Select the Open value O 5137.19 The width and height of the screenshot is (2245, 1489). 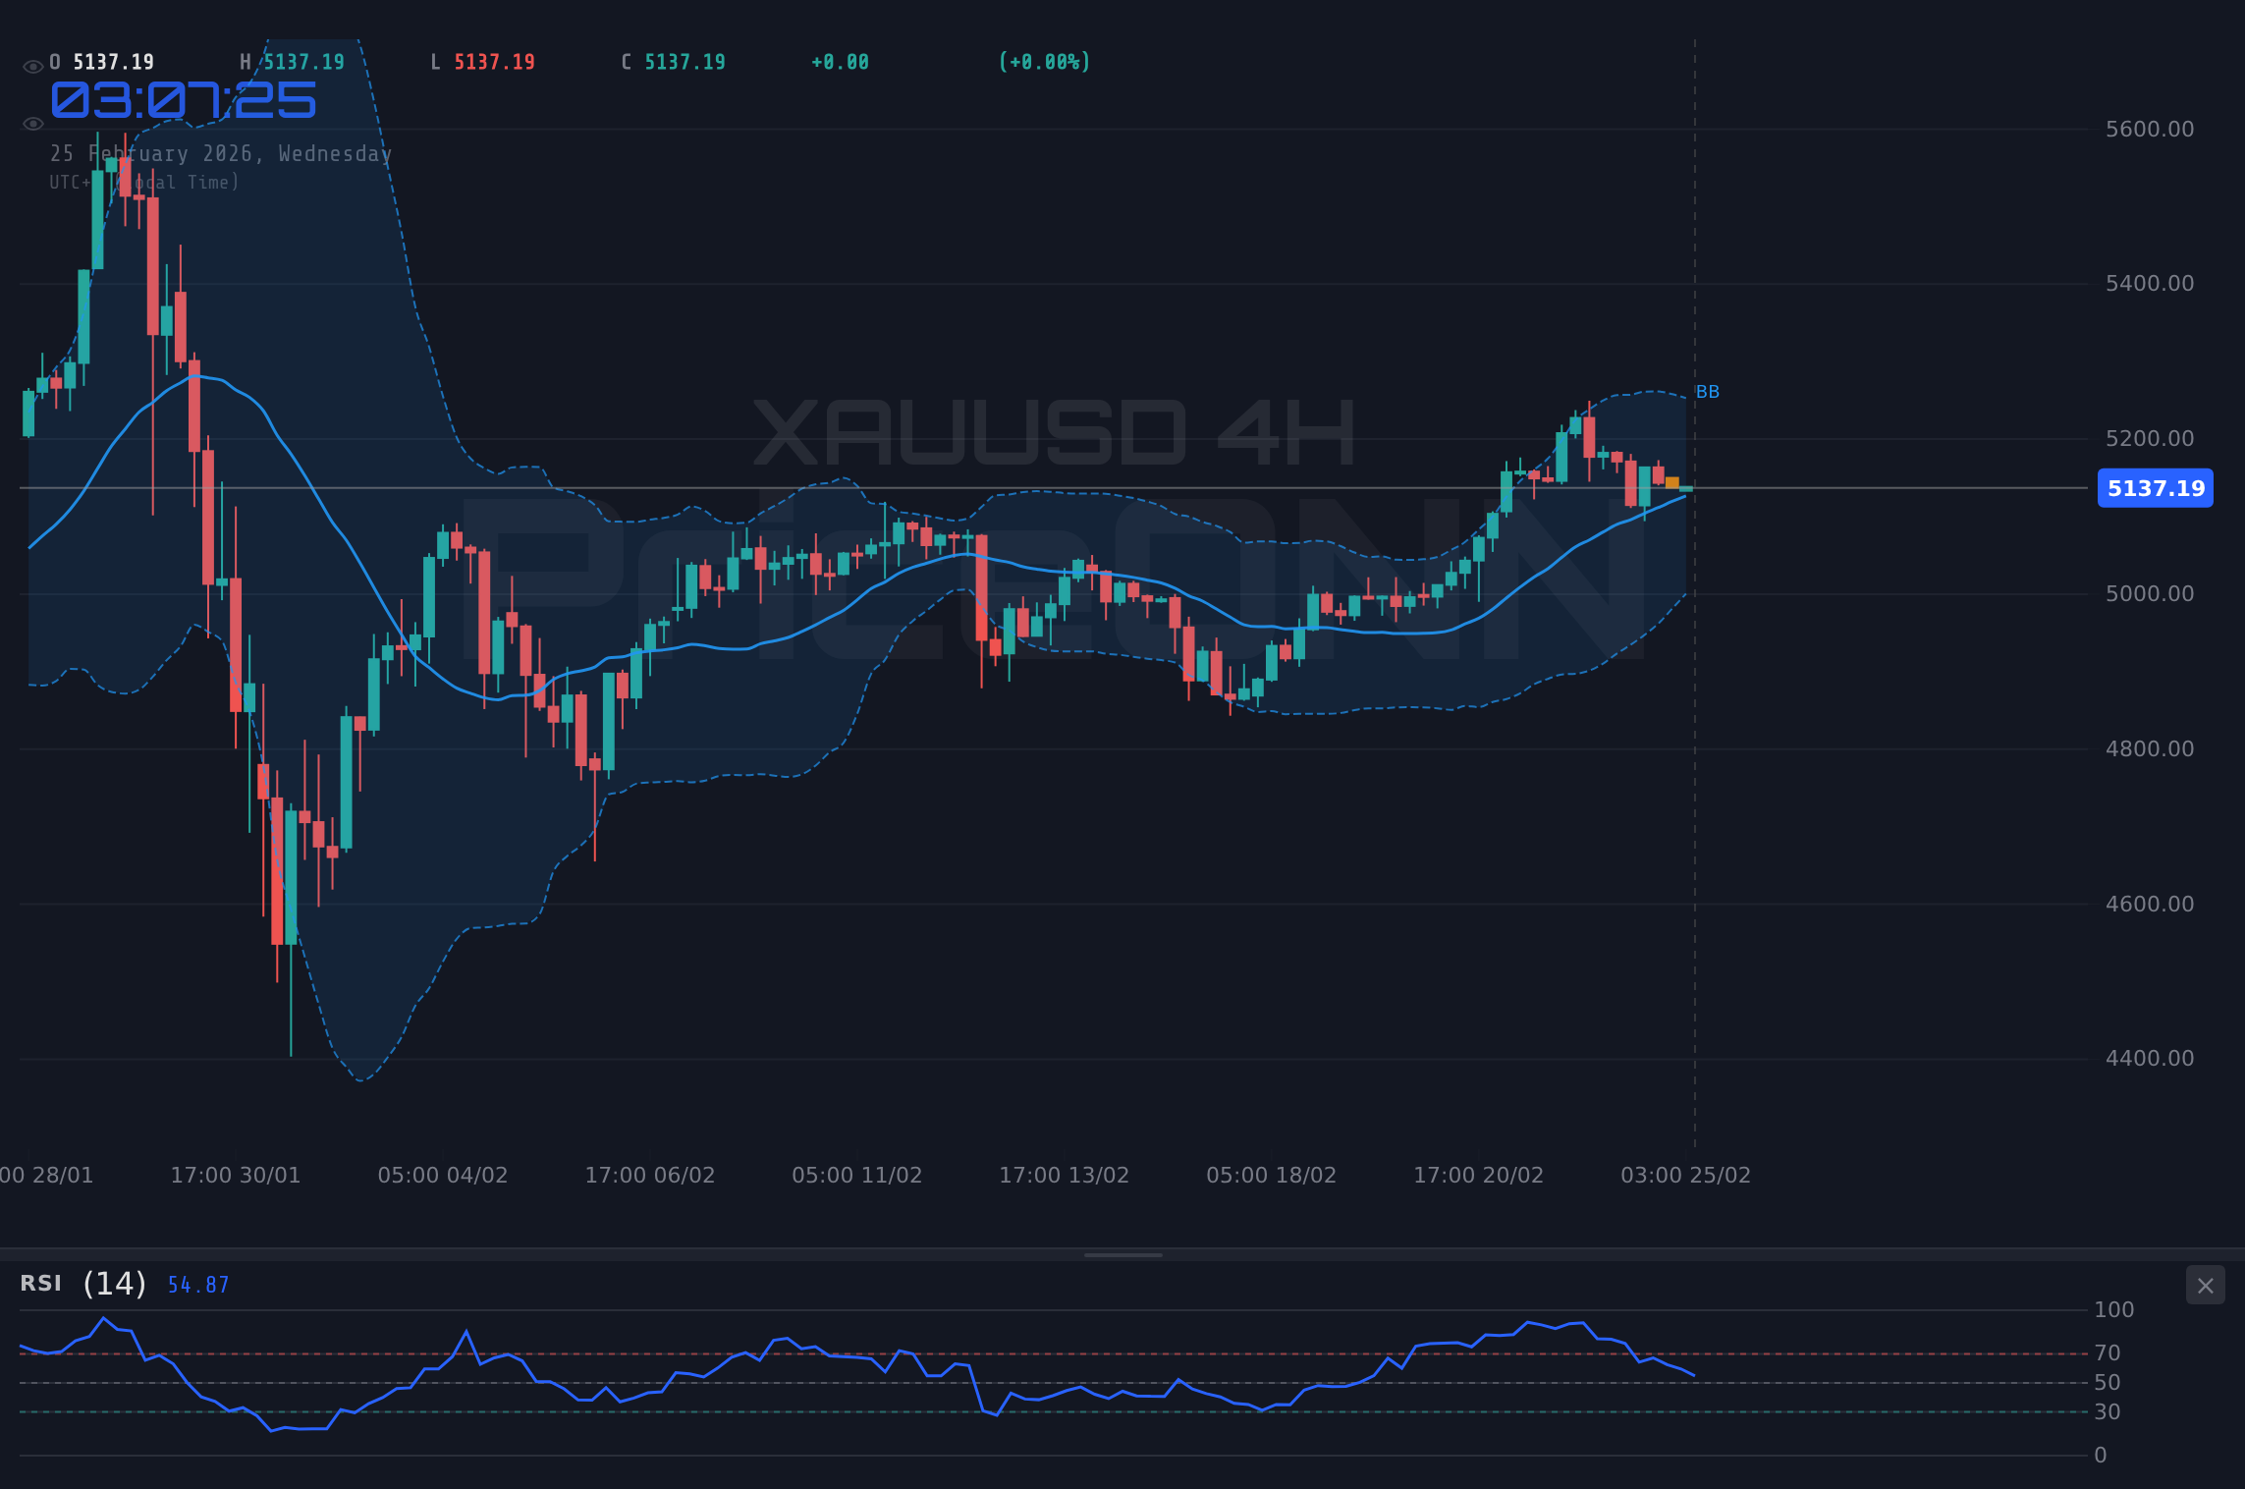[101, 61]
